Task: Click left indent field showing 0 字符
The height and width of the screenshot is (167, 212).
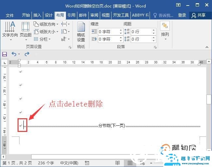Action: 109,32
